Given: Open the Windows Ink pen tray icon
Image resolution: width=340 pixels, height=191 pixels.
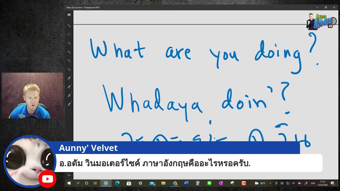Looking at the screenshot, I should coord(306,183).
